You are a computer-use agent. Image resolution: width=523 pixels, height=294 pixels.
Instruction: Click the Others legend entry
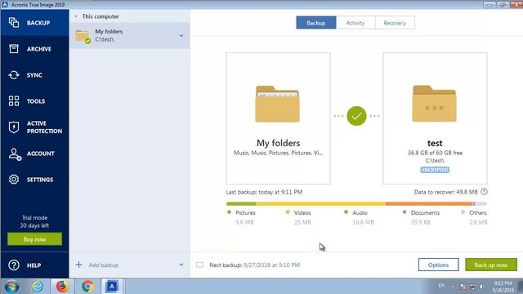click(x=474, y=217)
